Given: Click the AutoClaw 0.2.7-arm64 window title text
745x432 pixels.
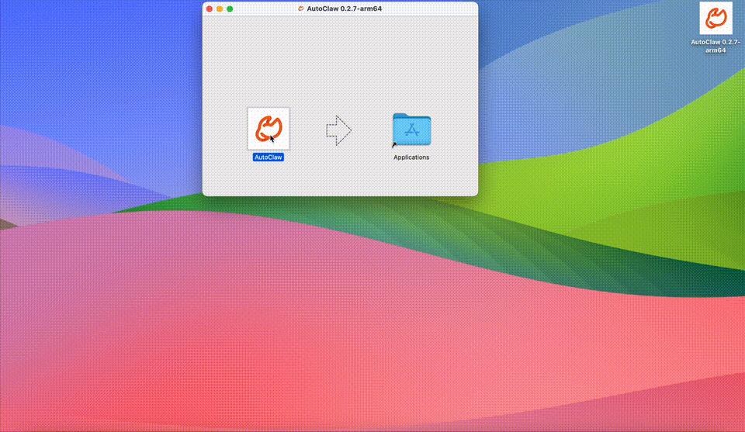Looking at the screenshot, I should (x=345, y=9).
